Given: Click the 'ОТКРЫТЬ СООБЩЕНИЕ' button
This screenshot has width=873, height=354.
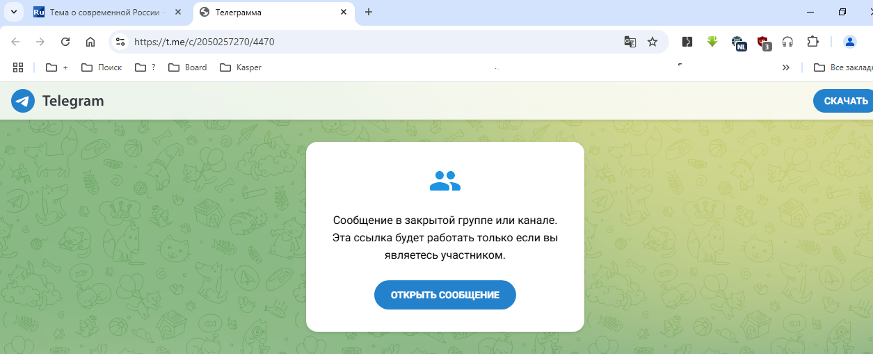Looking at the screenshot, I should pyautogui.click(x=445, y=295).
